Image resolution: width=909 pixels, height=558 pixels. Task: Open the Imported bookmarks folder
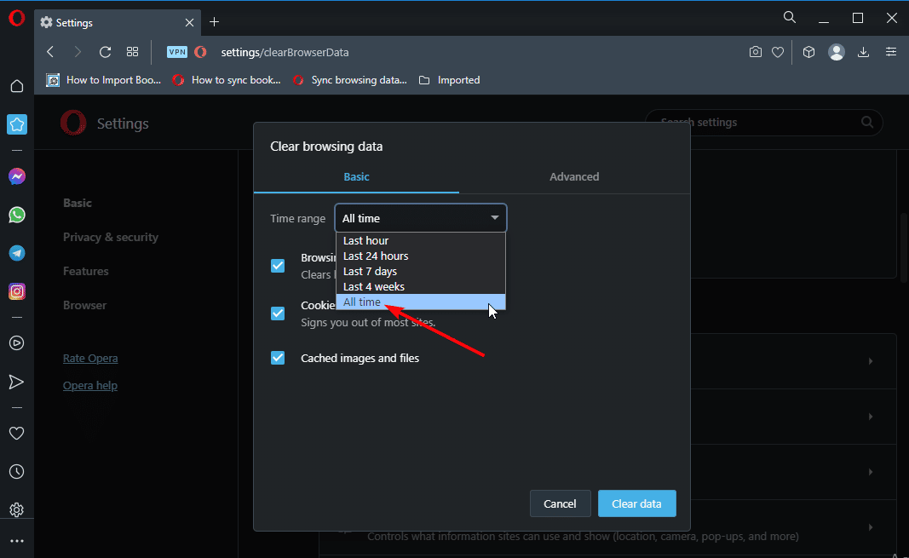[449, 80]
